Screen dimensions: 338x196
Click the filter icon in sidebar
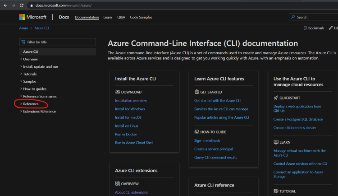(x=23, y=42)
